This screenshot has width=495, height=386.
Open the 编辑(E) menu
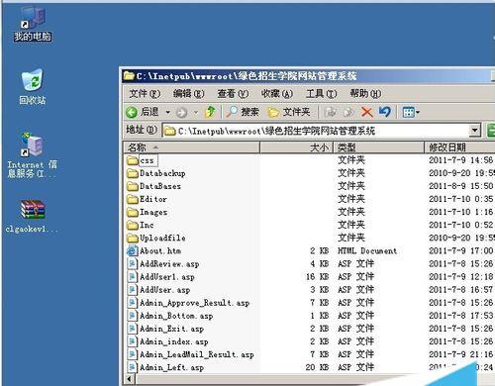(x=189, y=94)
